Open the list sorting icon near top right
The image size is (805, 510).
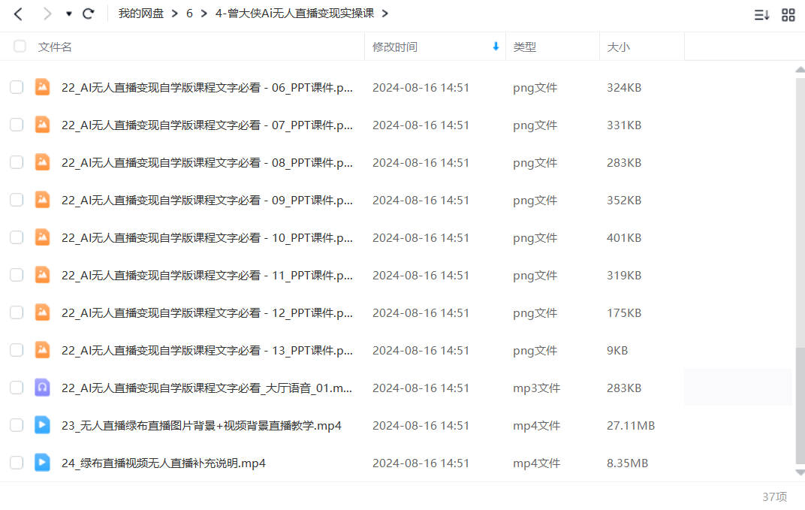(x=761, y=14)
